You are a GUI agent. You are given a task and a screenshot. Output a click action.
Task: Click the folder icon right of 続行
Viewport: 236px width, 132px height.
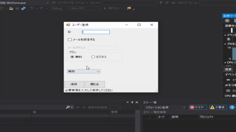pos(129,8)
